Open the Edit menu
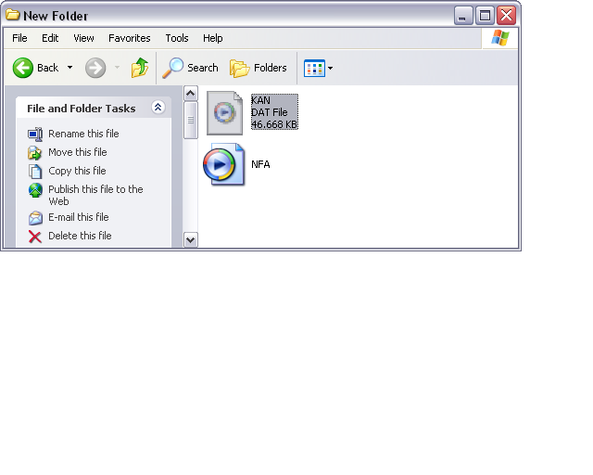 tap(50, 38)
